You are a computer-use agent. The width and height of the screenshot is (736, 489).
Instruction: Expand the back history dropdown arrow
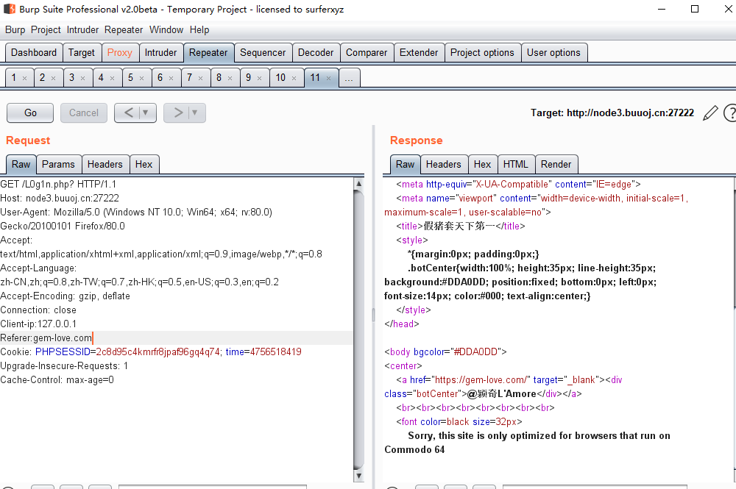[146, 113]
